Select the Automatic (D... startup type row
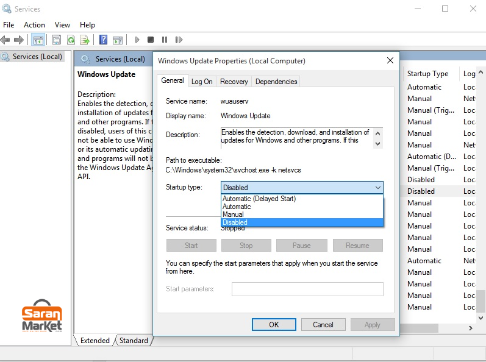Viewport: 486px width, 362px height. click(432, 157)
